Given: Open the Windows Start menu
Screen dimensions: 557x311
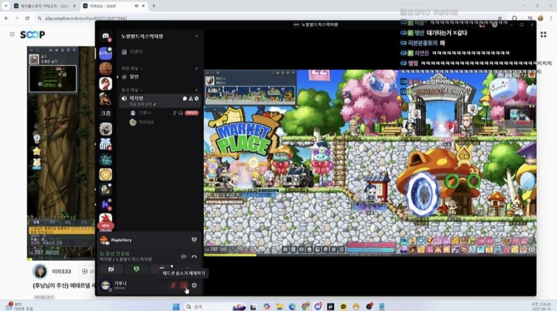Looking at the screenshot, I should point(176,307).
